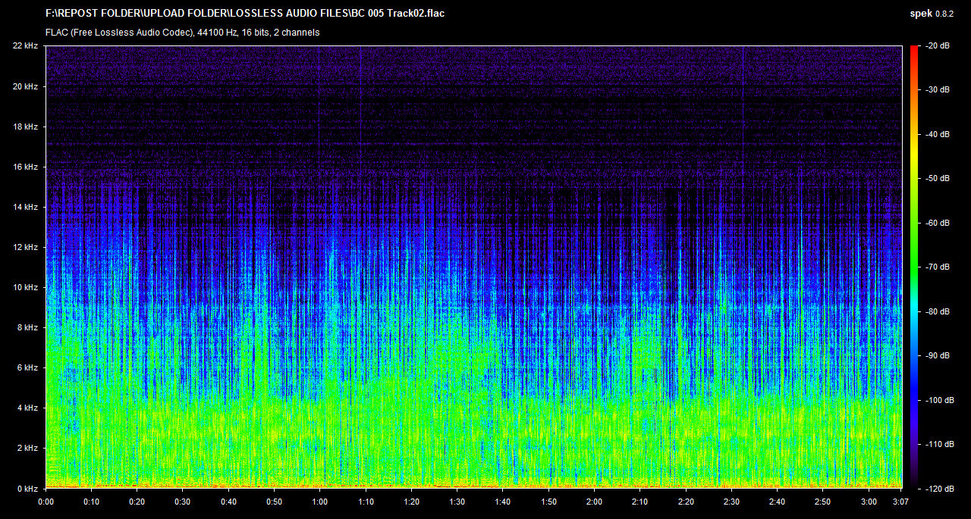971x519 pixels.
Task: Select the -40 dB level label
Action: click(937, 134)
